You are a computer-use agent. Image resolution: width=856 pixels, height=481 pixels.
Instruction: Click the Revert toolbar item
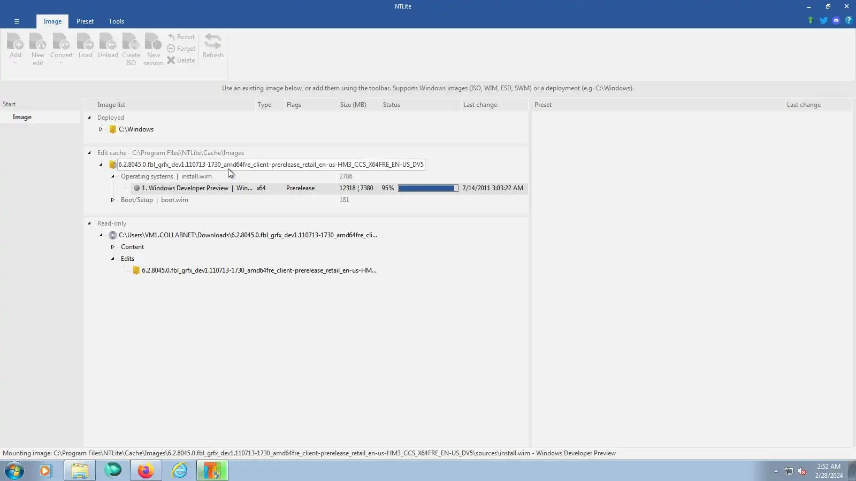pos(181,37)
